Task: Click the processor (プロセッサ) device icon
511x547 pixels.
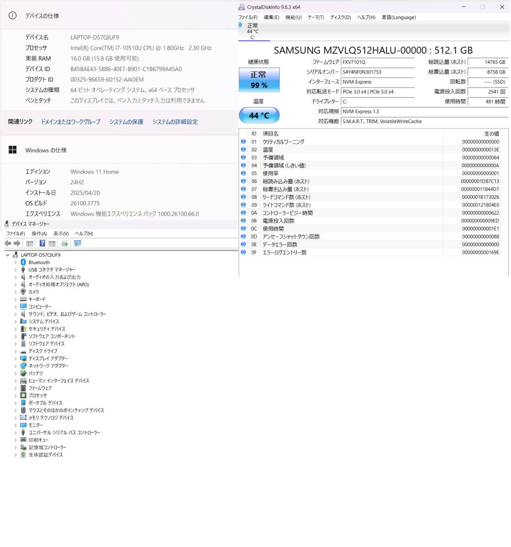Action: (x=23, y=395)
